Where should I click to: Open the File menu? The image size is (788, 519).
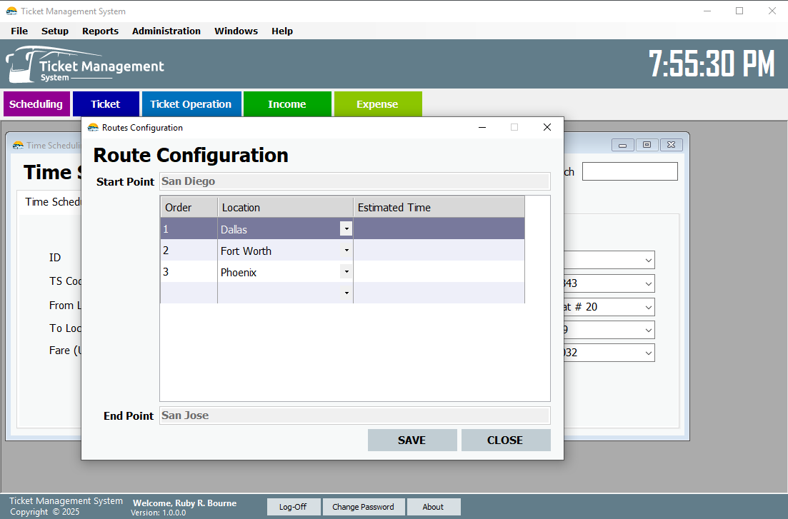(19, 31)
